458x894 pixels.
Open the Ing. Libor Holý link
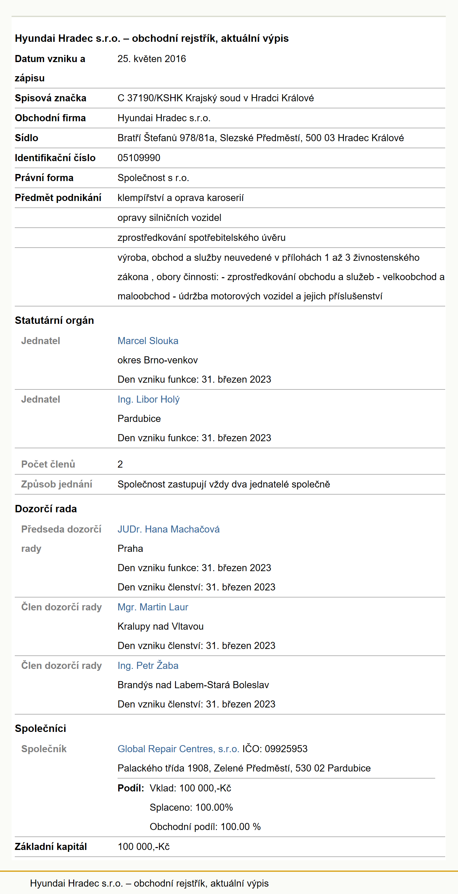(x=148, y=399)
